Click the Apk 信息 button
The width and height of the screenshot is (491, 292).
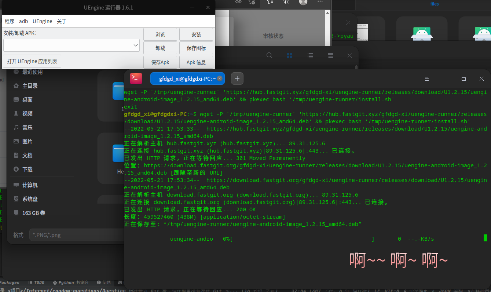click(x=196, y=62)
